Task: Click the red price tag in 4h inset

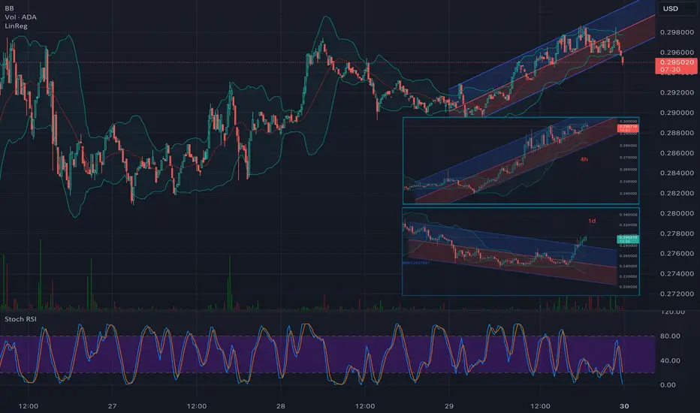Action: pos(628,128)
